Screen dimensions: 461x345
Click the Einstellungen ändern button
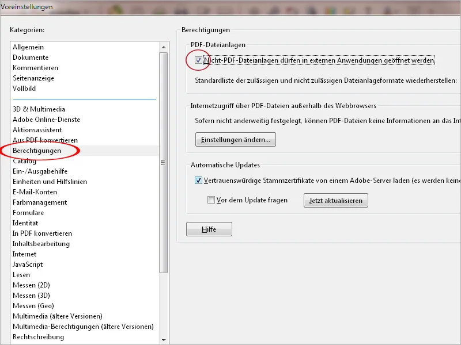click(236, 139)
